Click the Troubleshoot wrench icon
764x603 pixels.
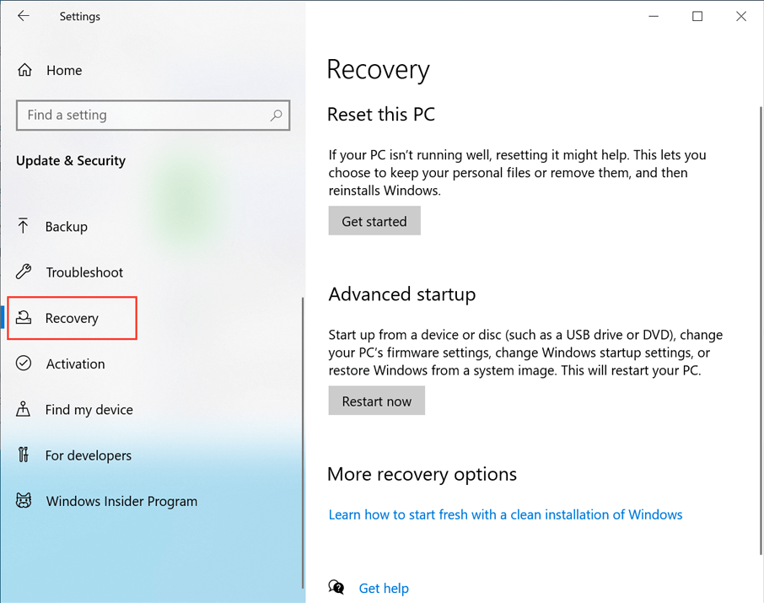point(24,272)
